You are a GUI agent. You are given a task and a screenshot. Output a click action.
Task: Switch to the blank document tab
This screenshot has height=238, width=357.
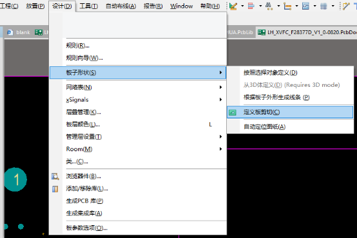pyautogui.click(x=19, y=32)
